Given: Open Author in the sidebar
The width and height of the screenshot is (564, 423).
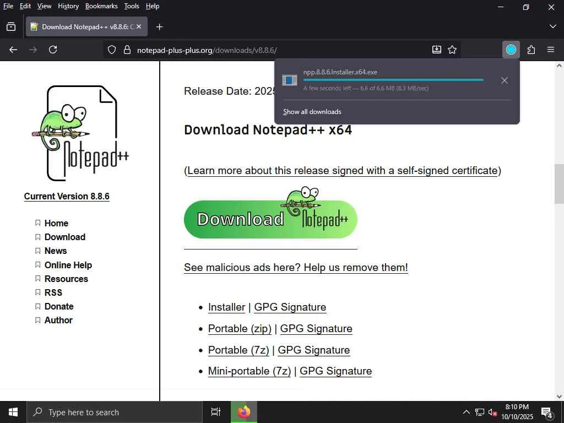Looking at the screenshot, I should tap(58, 320).
